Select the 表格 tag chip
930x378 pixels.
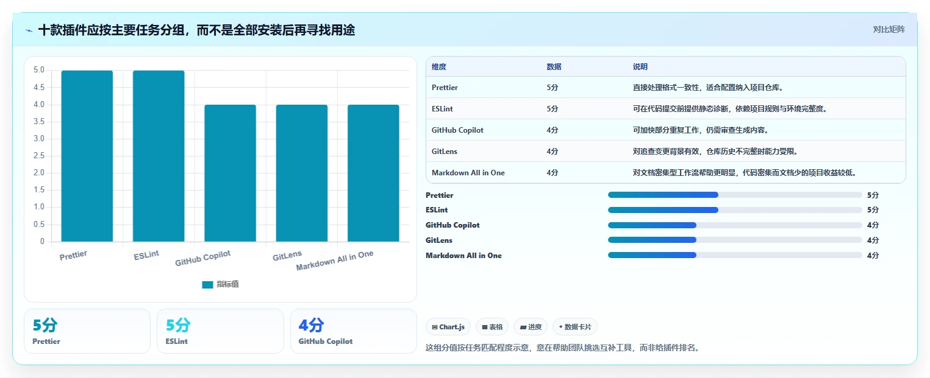(x=492, y=327)
